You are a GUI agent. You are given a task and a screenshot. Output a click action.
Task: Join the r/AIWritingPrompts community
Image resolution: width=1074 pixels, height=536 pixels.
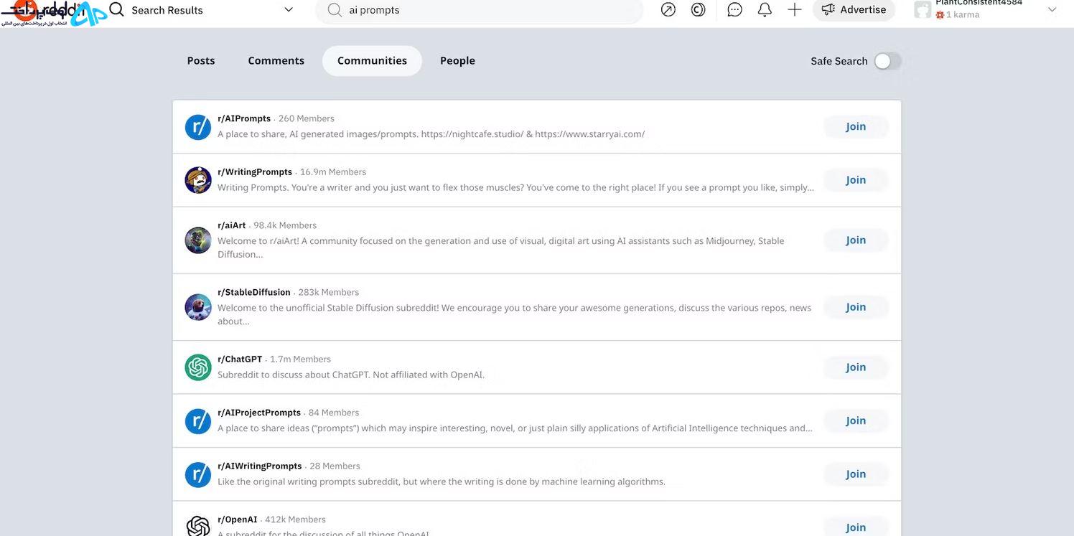[x=856, y=474]
